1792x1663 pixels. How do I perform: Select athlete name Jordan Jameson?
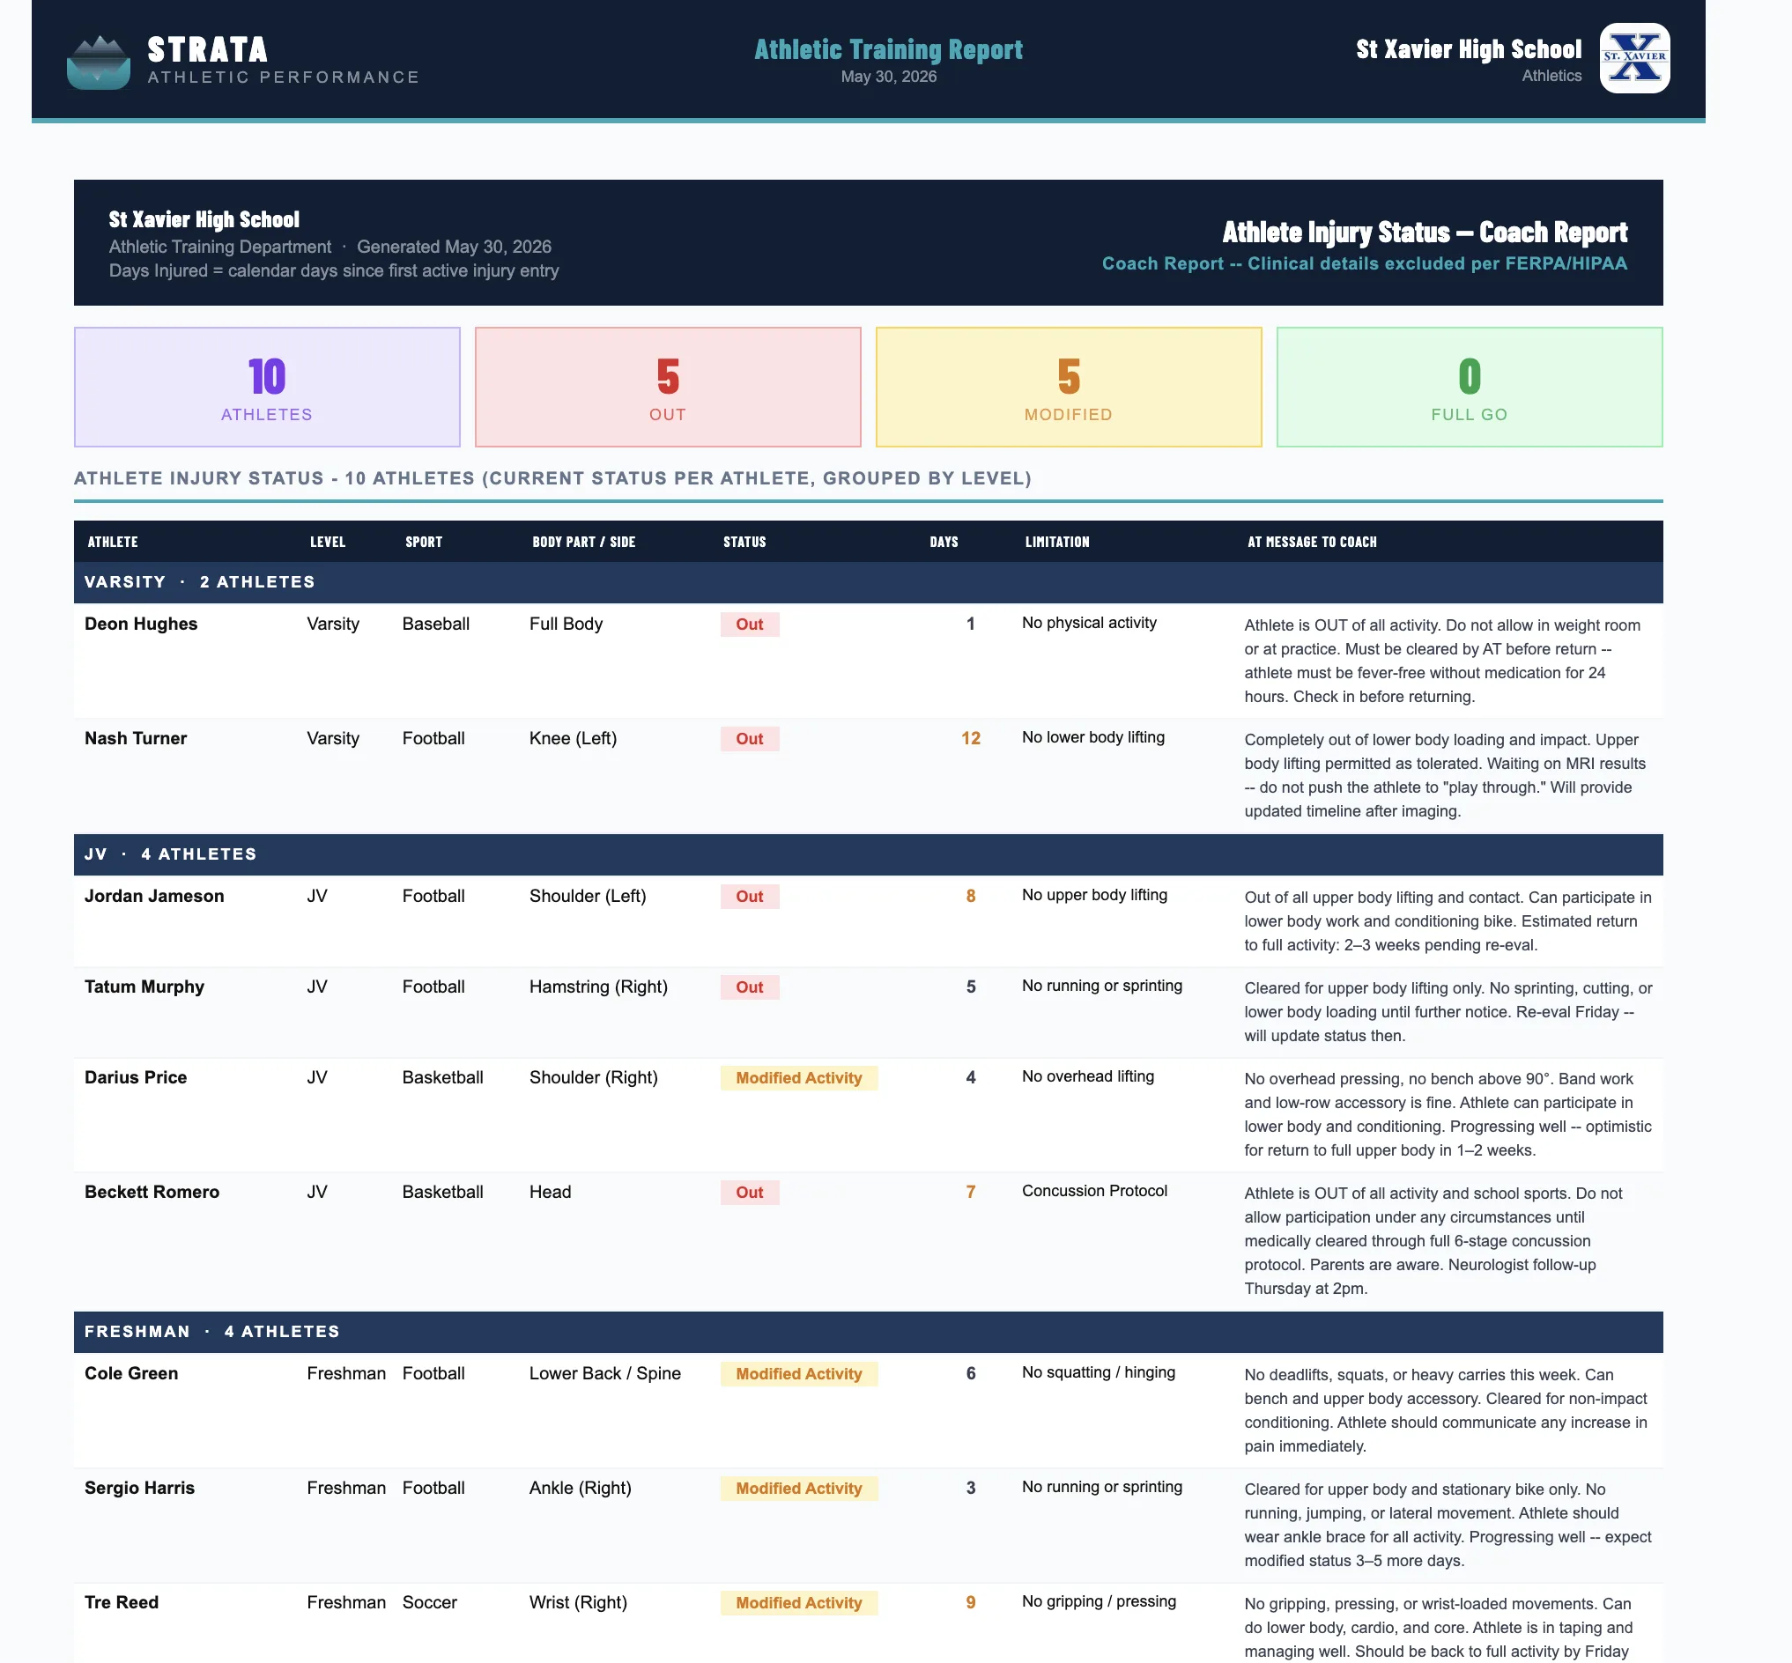point(154,897)
